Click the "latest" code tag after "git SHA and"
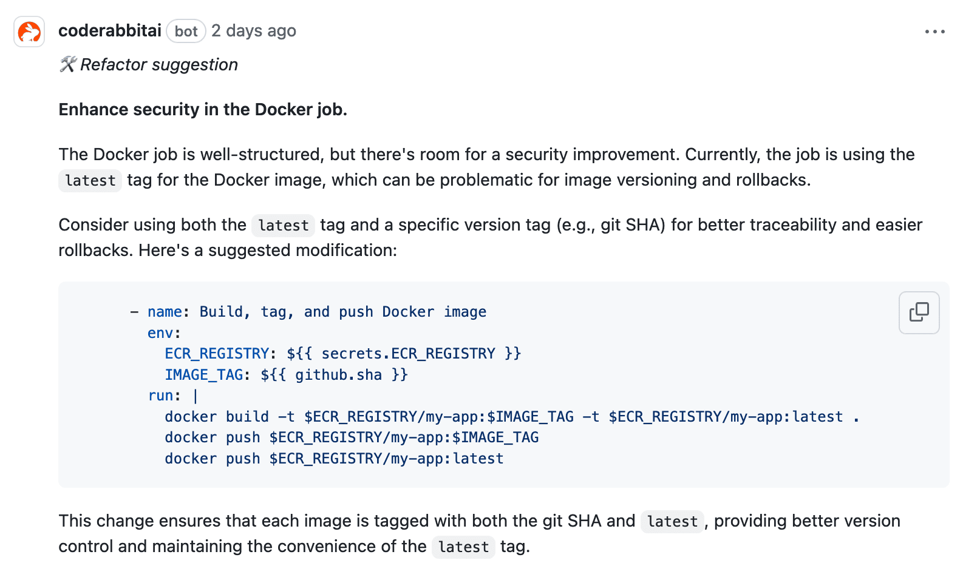963x563 pixels. click(x=672, y=522)
